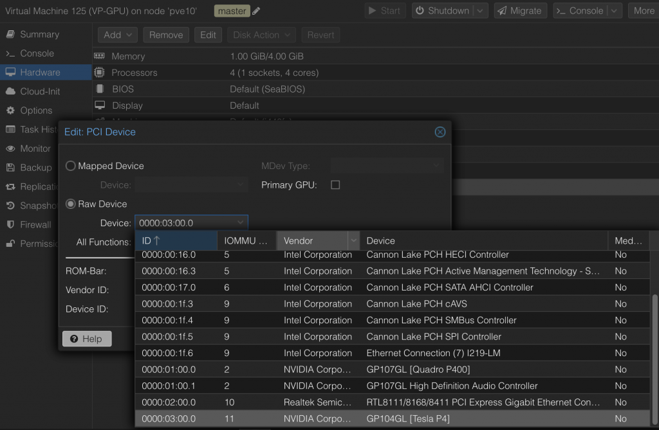The width and height of the screenshot is (659, 430).
Task: Open the Raw Device combo box
Action: [x=191, y=223]
